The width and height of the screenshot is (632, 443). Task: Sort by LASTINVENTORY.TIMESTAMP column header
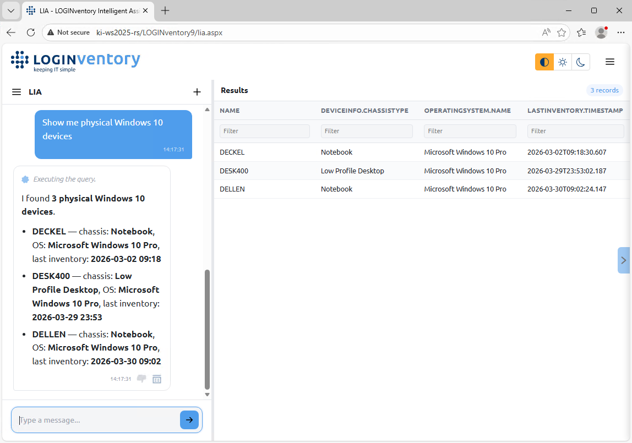point(575,111)
